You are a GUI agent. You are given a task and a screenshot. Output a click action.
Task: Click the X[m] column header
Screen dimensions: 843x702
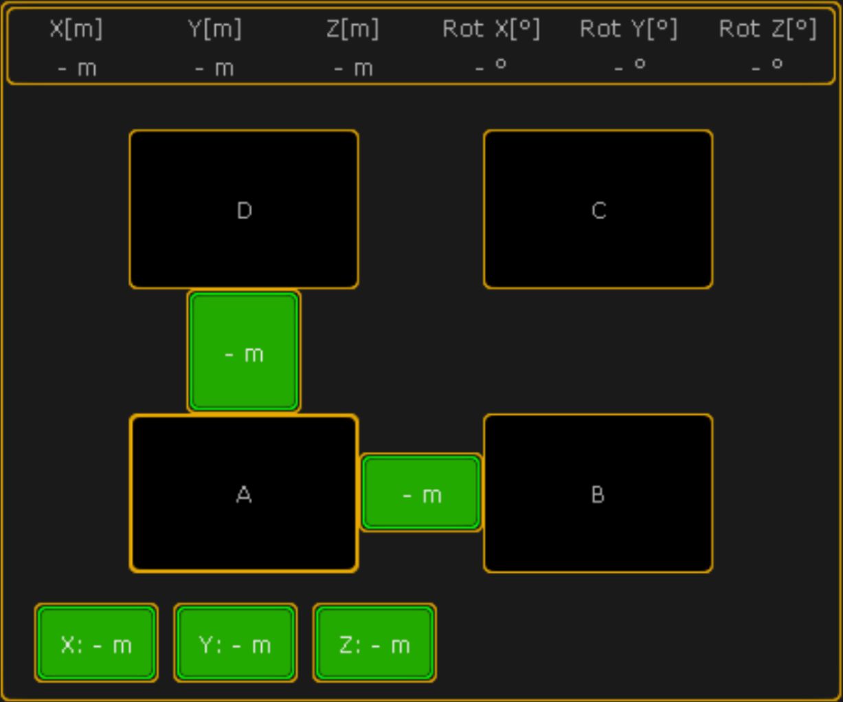[x=76, y=29]
